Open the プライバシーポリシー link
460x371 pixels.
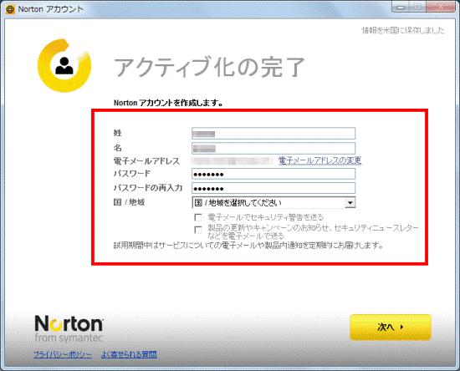tap(63, 354)
